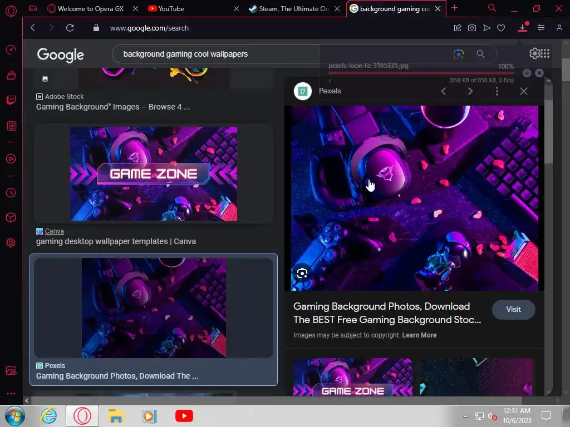
Task: Open Twitch panel in sidebar
Action: click(x=11, y=100)
